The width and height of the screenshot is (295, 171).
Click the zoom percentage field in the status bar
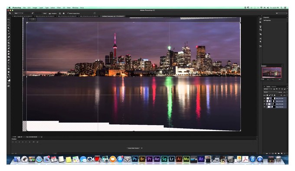click(x=14, y=137)
